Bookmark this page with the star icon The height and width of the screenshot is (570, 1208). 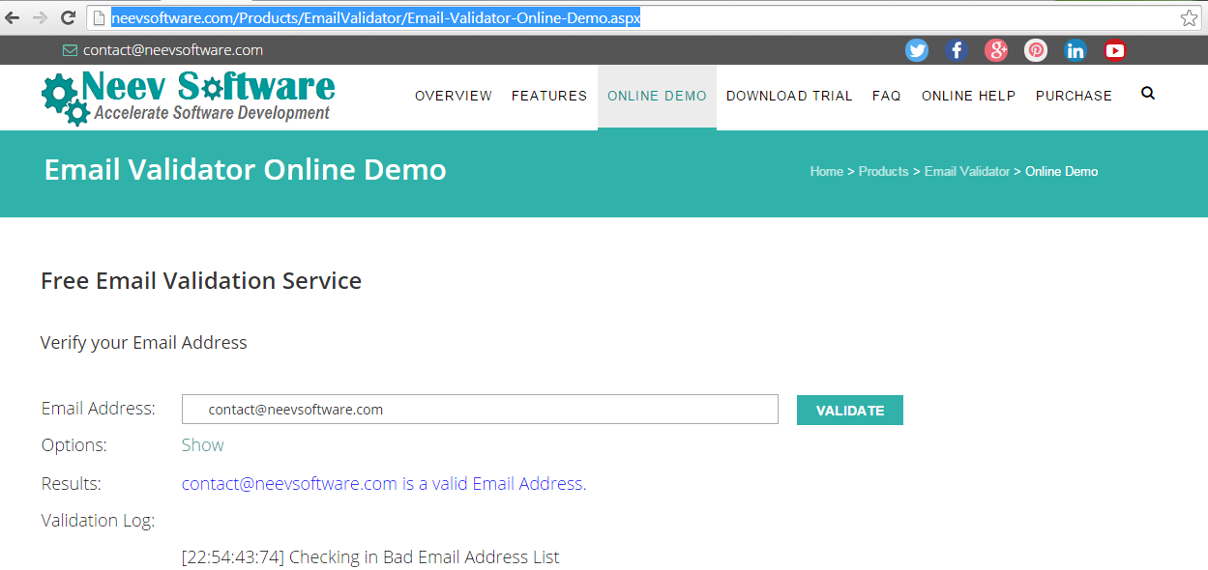pos(1189,17)
